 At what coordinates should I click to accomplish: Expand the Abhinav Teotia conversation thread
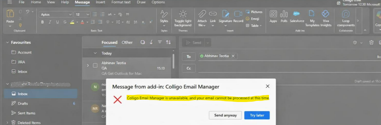click(88, 65)
